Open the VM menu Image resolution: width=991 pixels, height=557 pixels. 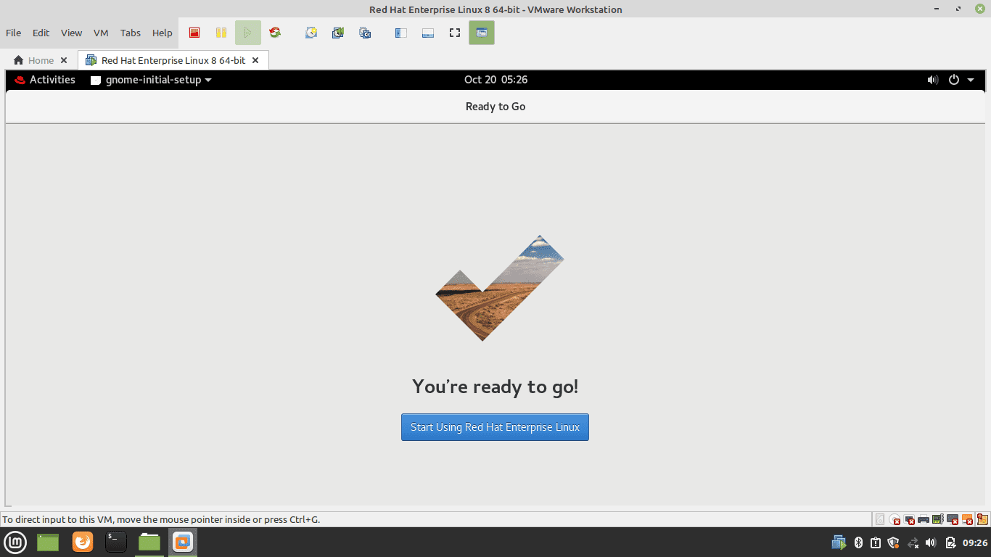101,33
